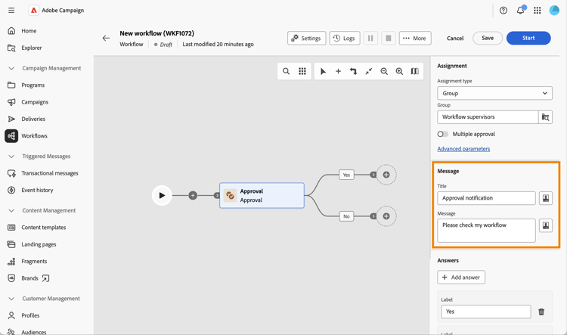Click the canvas search magnifier icon

tap(286, 71)
